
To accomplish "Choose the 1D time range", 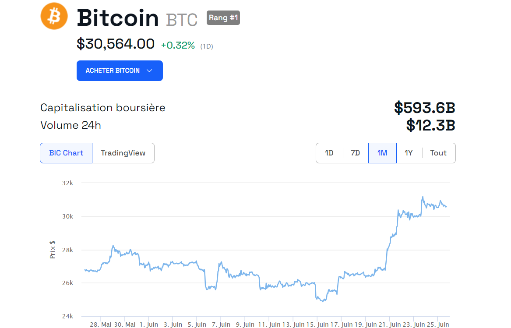I will (329, 153).
